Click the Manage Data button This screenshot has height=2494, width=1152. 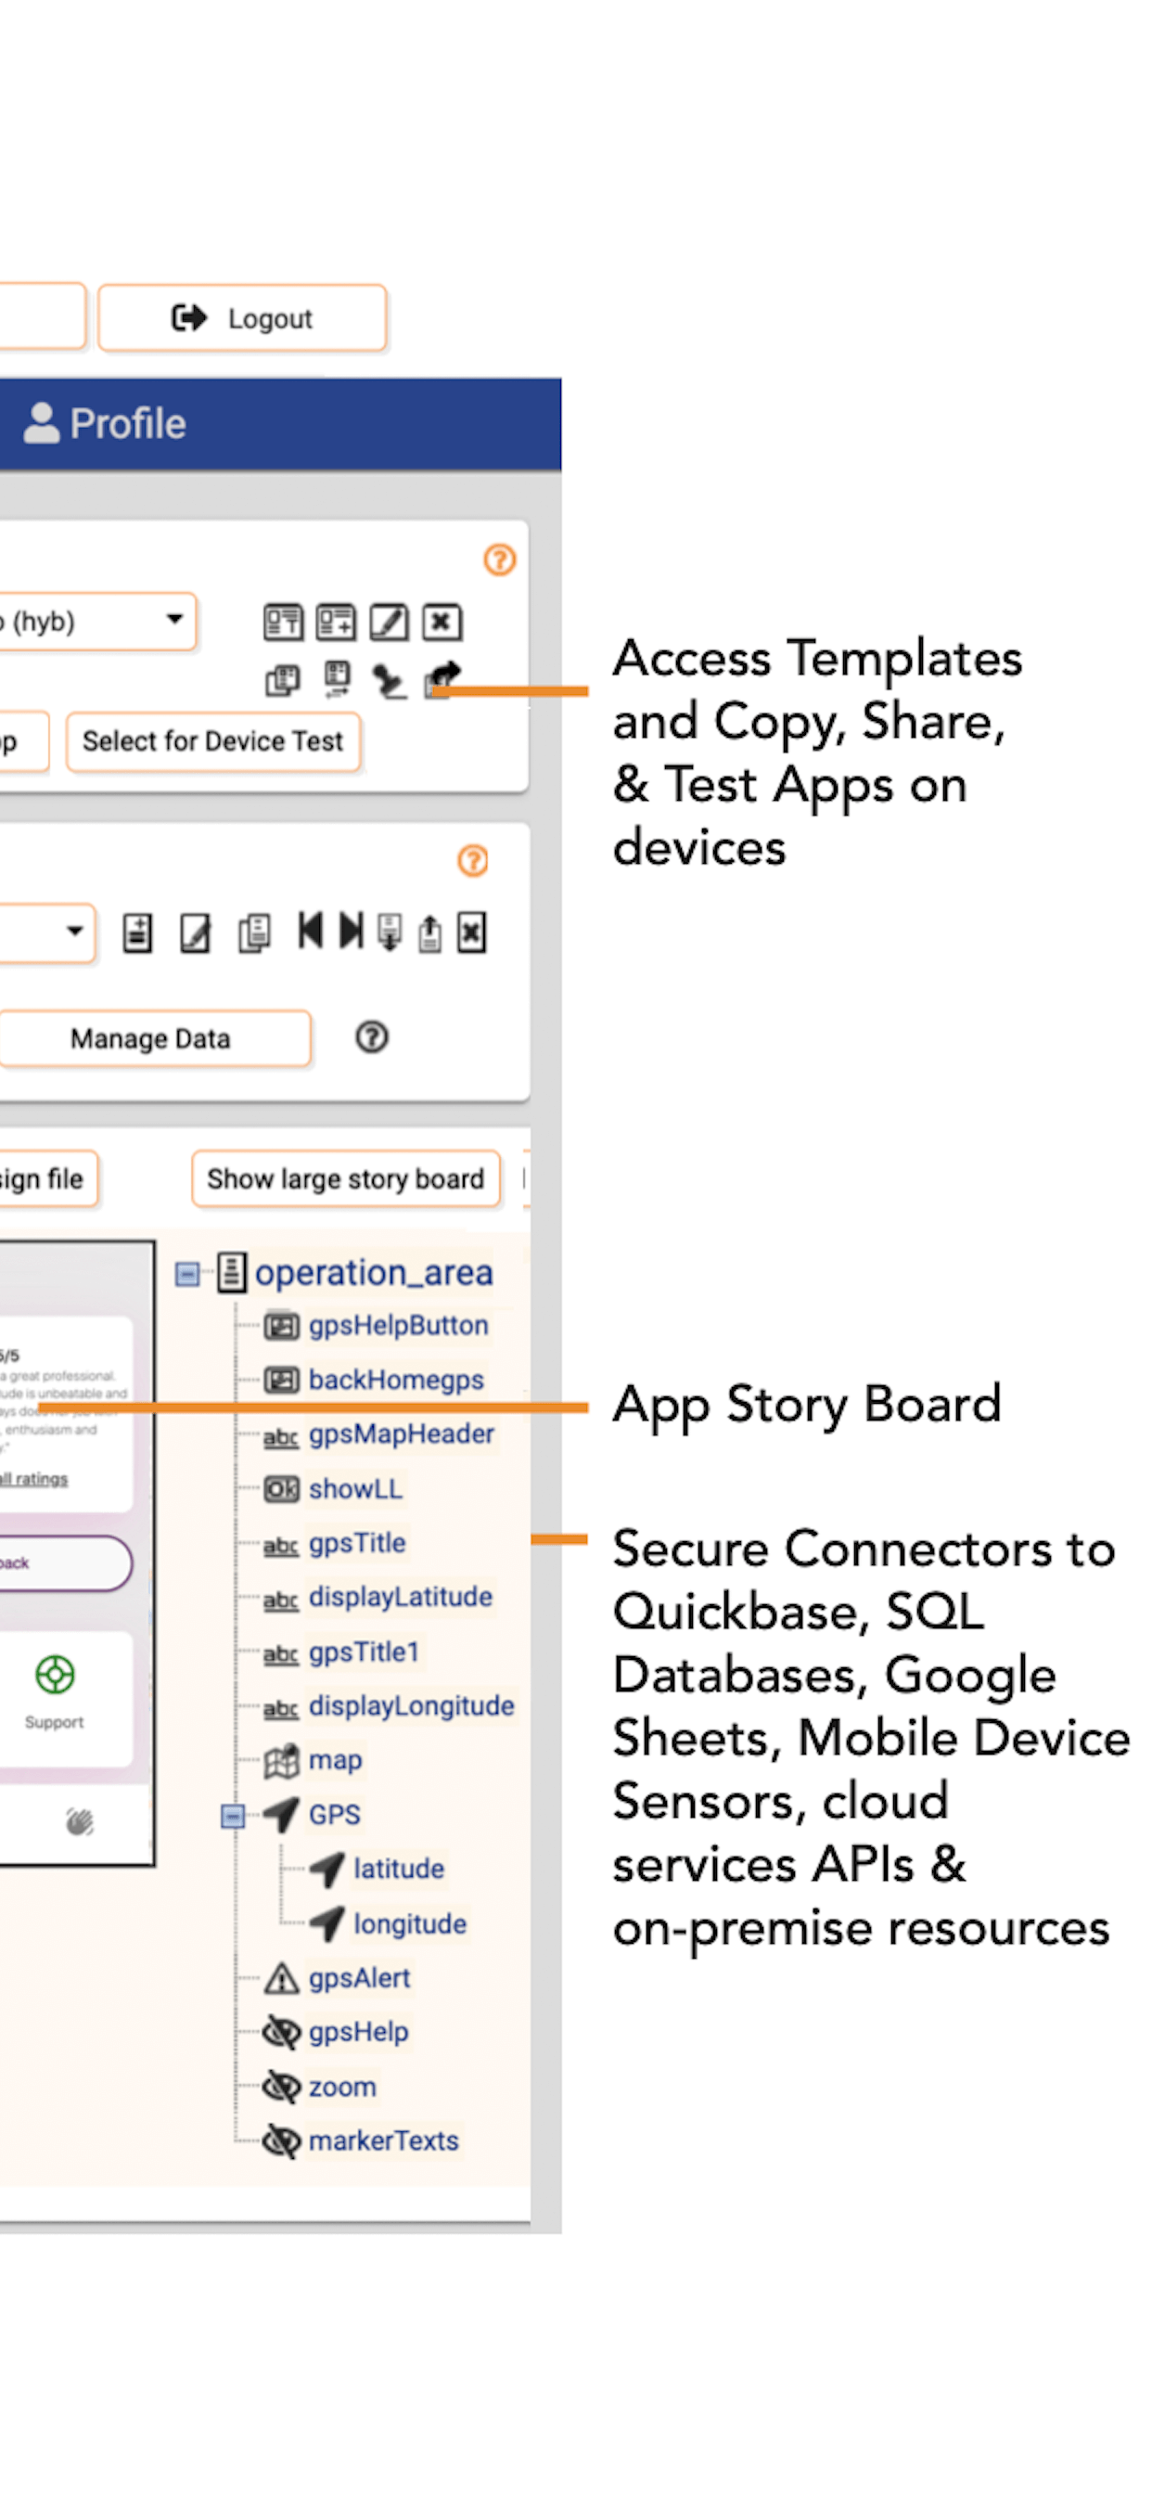154,1039
